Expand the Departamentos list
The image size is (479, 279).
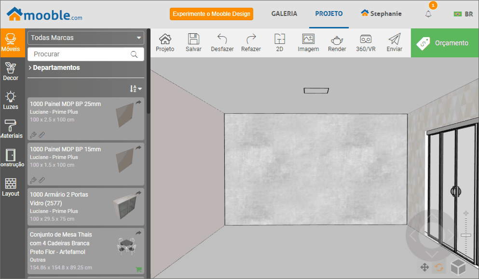54,68
